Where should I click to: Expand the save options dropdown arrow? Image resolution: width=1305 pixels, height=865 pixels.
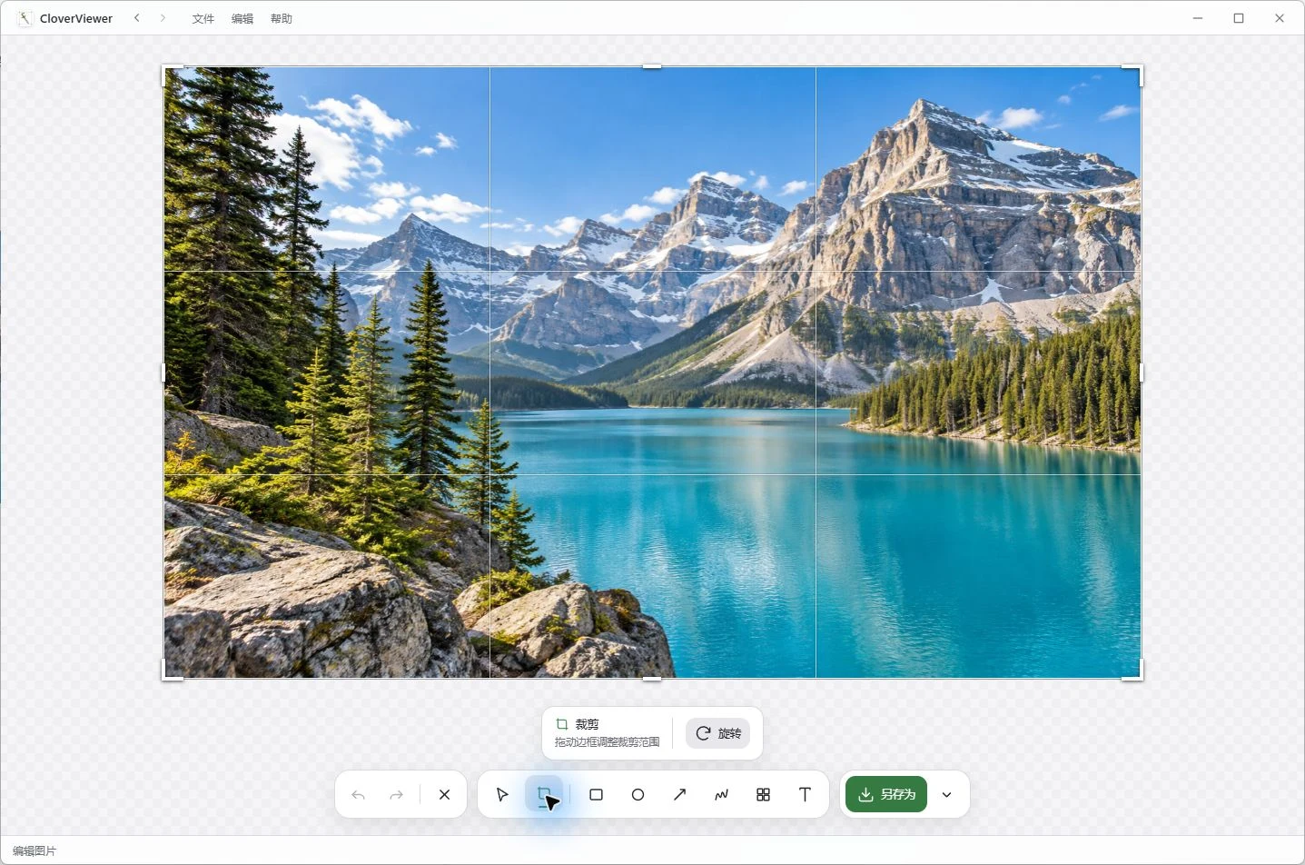coord(946,795)
